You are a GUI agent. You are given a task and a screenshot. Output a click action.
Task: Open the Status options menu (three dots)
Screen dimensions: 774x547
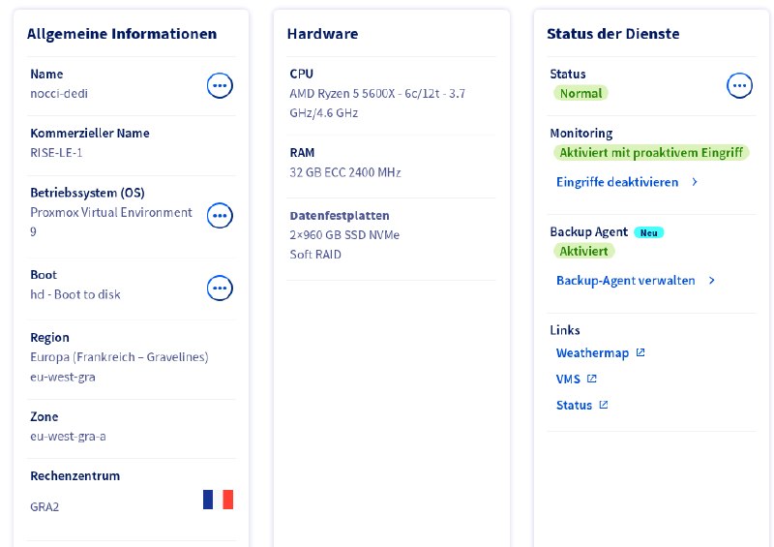pos(739,85)
